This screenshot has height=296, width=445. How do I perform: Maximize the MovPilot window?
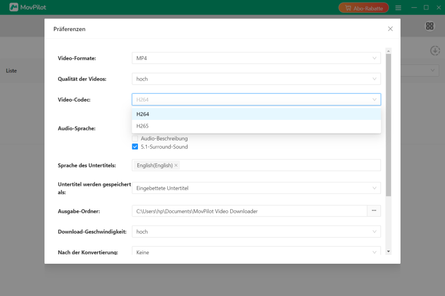[x=426, y=7]
